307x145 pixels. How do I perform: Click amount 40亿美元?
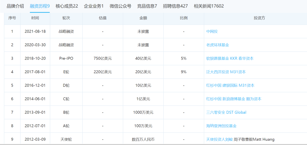click(x=143, y=58)
